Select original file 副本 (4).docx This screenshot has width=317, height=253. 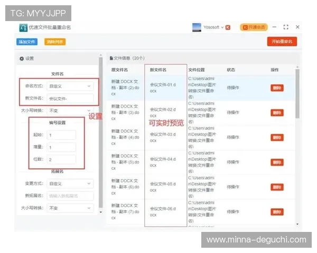(125, 138)
